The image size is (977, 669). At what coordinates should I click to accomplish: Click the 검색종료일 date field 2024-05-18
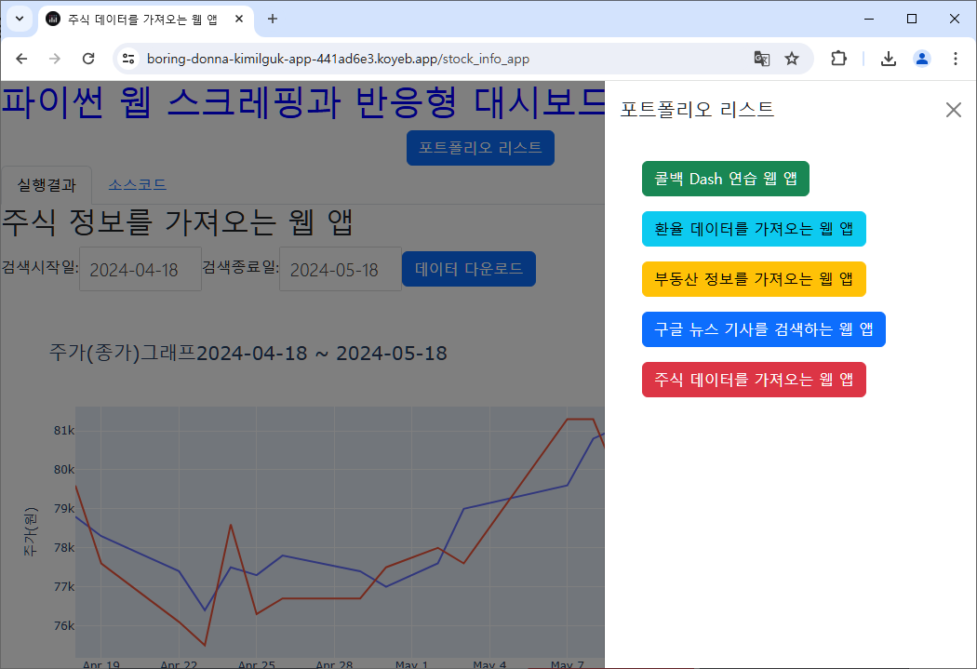coord(341,269)
